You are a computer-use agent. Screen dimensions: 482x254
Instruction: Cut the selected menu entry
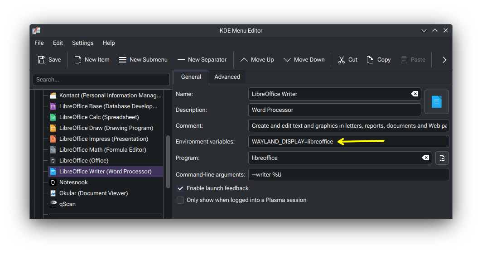347,60
